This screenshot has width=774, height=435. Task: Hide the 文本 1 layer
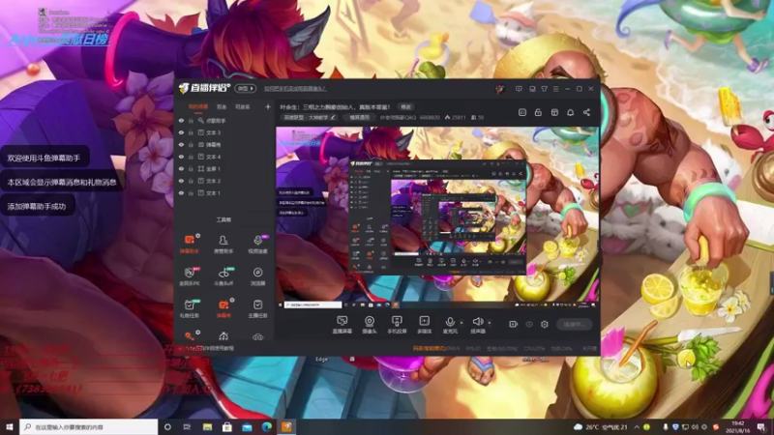[181, 193]
